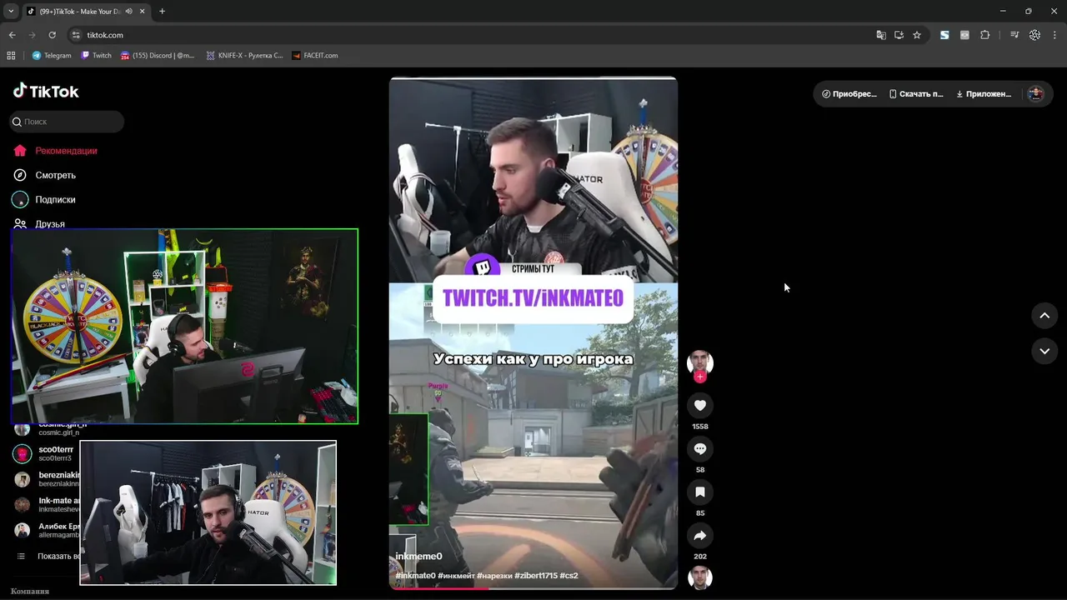Open the extensions puzzle icon
This screenshot has width=1067, height=600.
[985, 35]
